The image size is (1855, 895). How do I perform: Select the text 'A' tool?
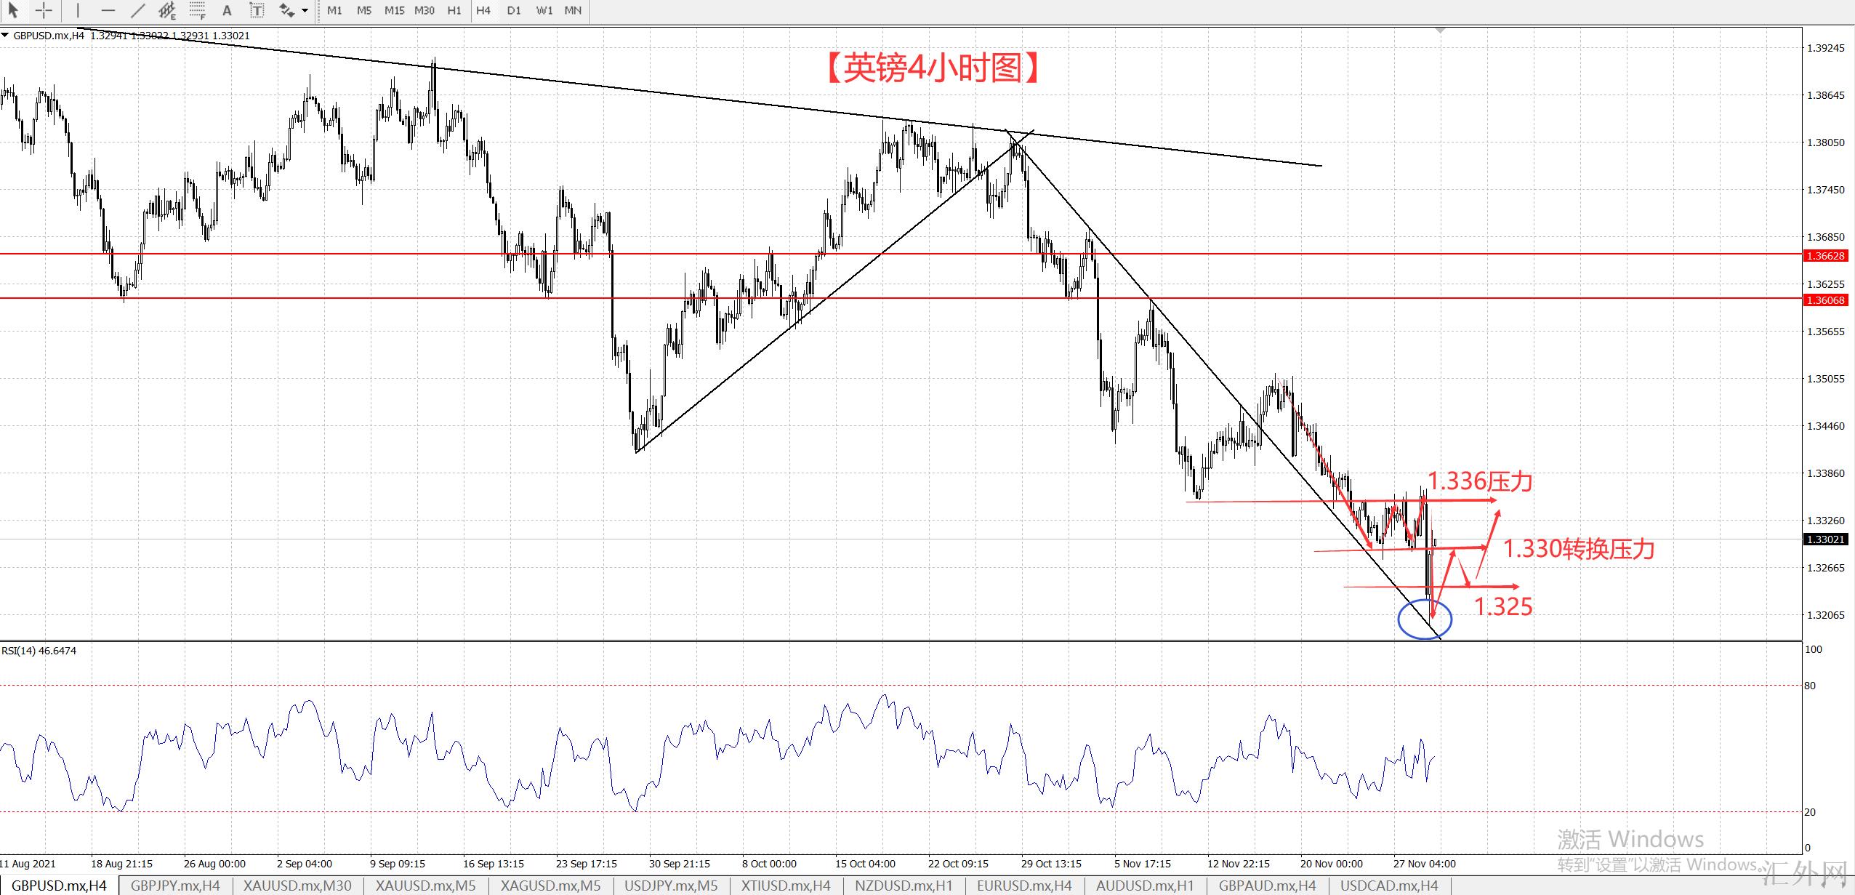pyautogui.click(x=227, y=10)
